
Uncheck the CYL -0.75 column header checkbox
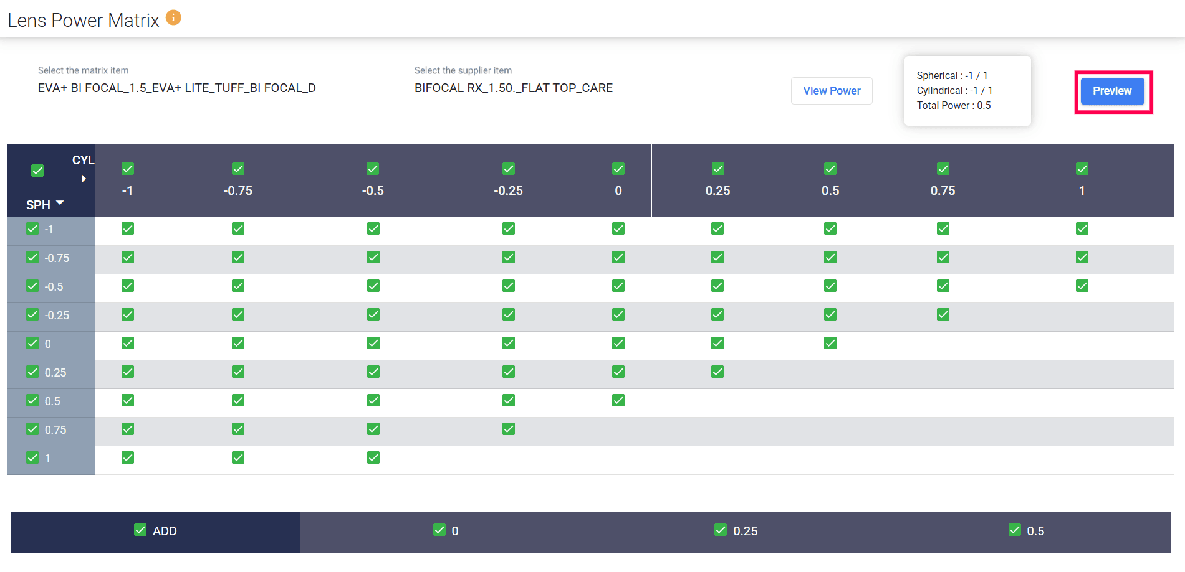(238, 169)
